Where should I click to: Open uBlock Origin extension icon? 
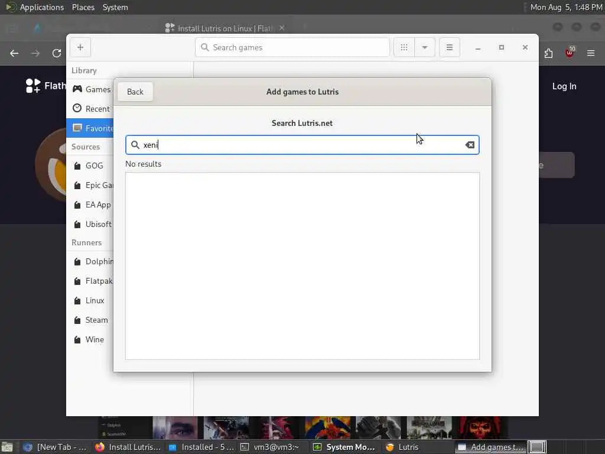570,53
